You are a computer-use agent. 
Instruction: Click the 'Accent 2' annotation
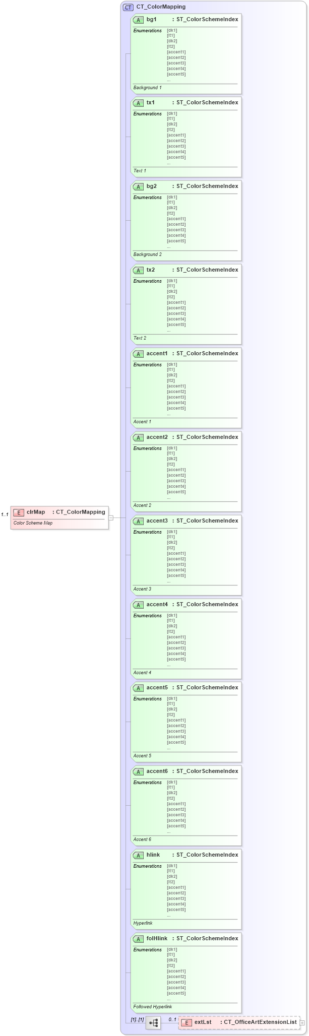point(142,505)
